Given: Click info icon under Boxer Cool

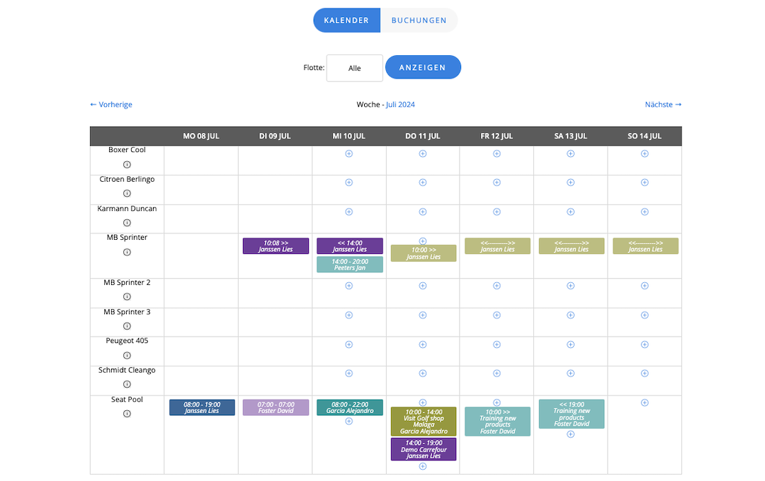Looking at the screenshot, I should pos(127,164).
